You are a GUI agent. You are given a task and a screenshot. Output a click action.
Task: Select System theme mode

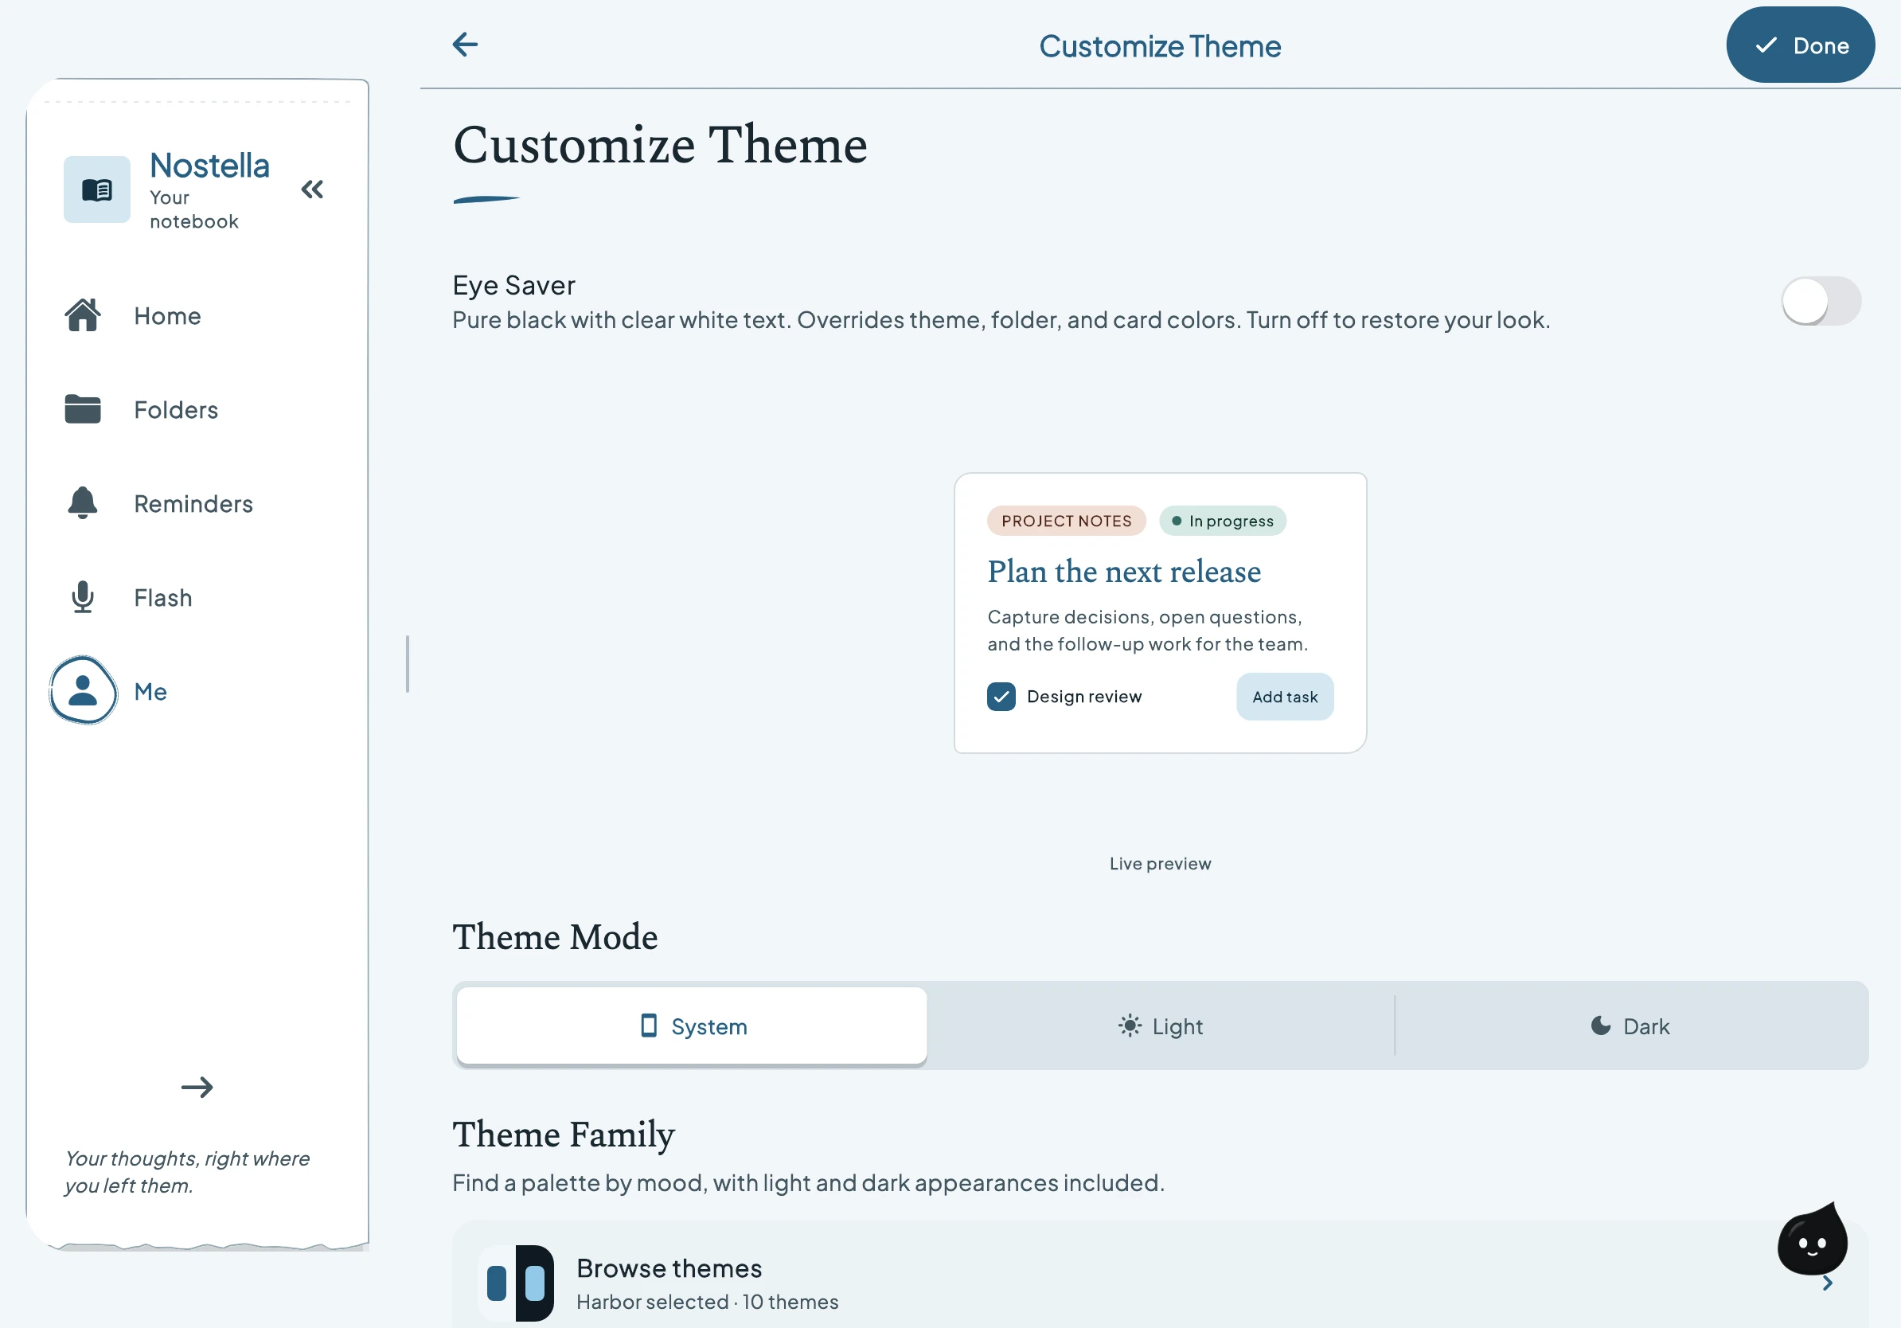click(x=691, y=1025)
